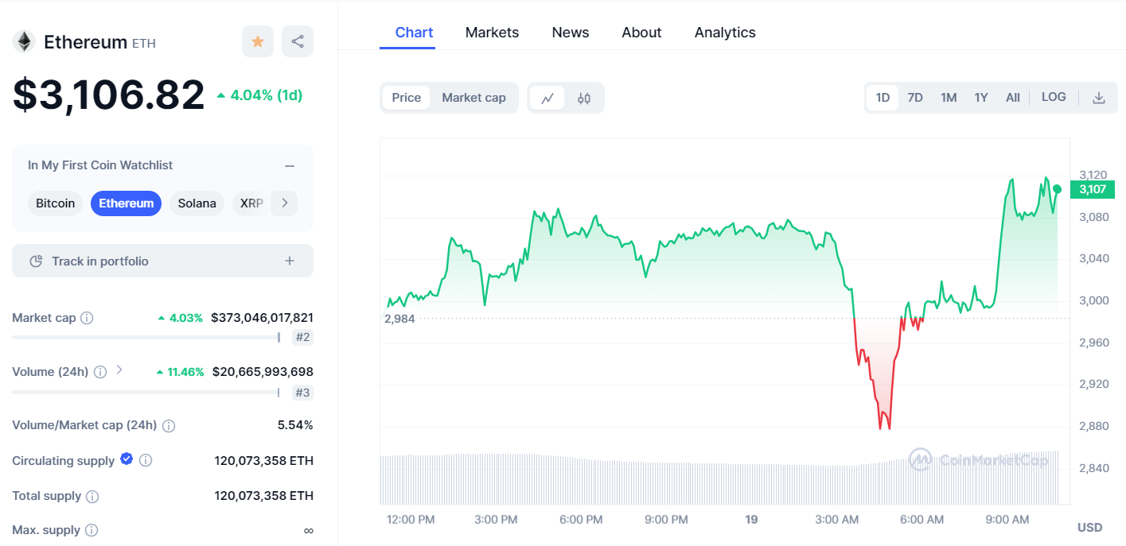The width and height of the screenshot is (1126, 546).
Task: Set chart range to 1Y
Action: coord(981,98)
